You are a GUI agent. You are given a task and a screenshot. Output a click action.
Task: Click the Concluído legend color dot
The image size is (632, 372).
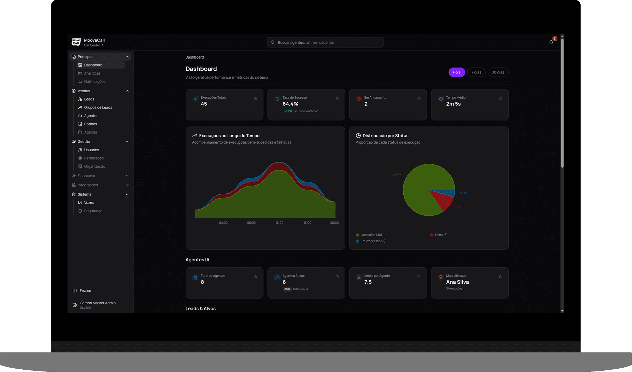(x=357, y=235)
